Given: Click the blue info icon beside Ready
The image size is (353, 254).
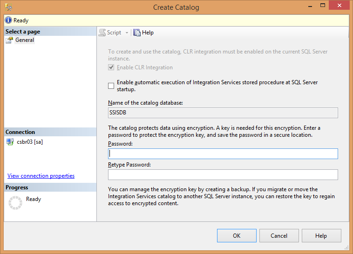Looking at the screenshot, I should (8, 20).
